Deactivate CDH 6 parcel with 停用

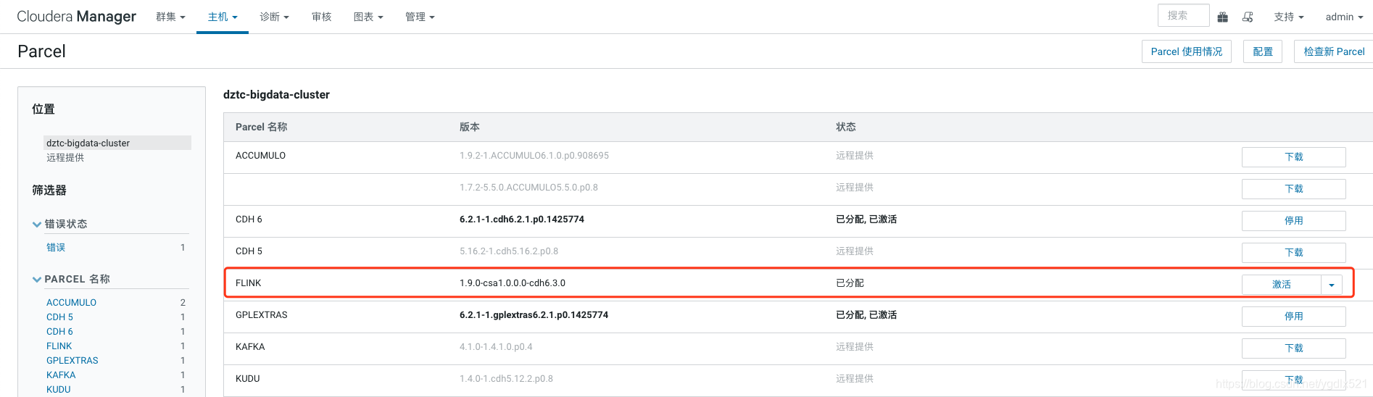1293,220
